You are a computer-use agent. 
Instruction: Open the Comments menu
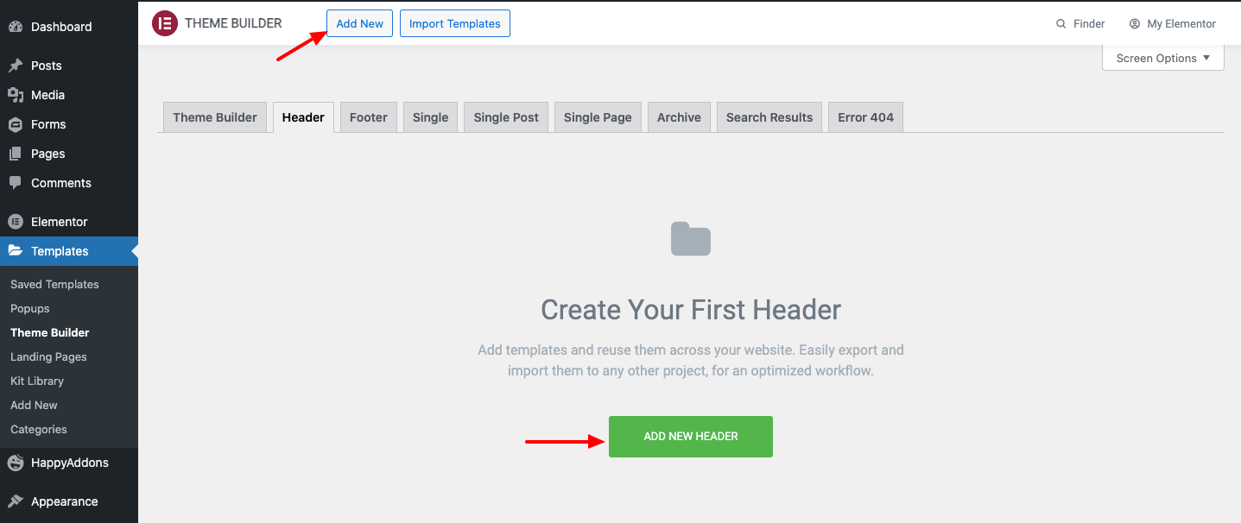point(69,183)
